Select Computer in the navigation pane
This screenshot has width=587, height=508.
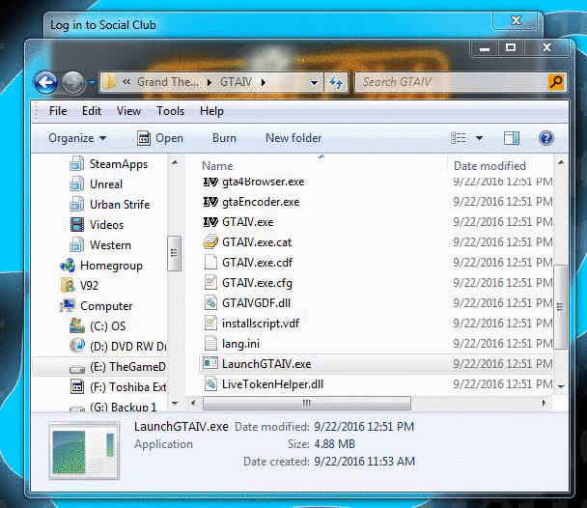coord(96,306)
